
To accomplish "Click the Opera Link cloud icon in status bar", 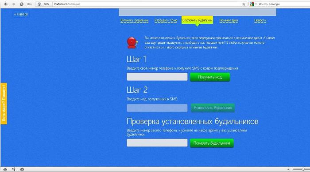I will tap(5, 169).
